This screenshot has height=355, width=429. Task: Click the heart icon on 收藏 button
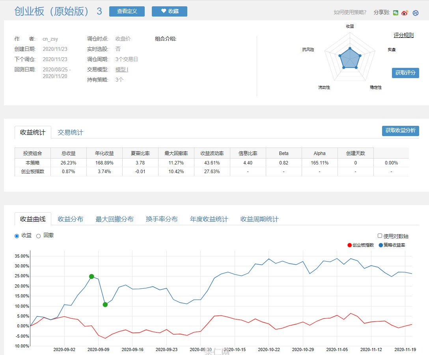tap(164, 11)
